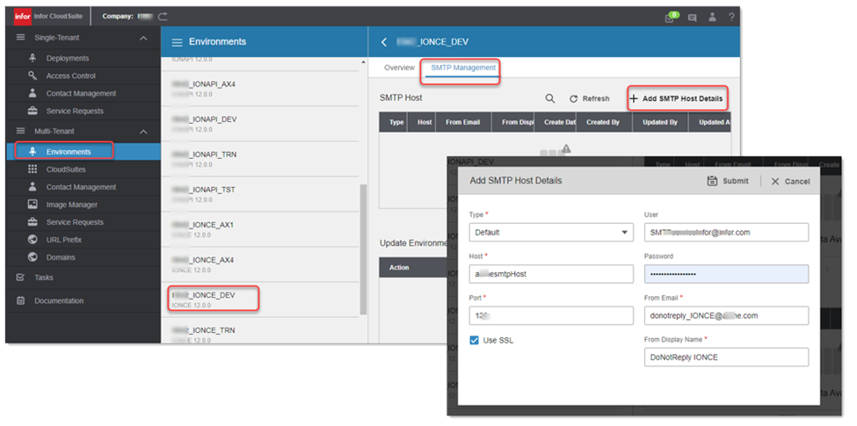This screenshot has width=857, height=426.
Task: Click the Single-Tenant hamburger icon
Action: [x=21, y=38]
